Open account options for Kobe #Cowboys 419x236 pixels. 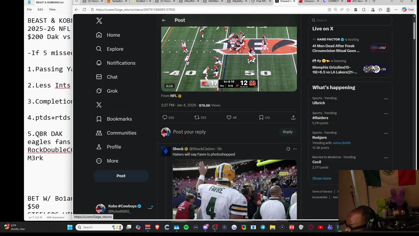pyautogui.click(x=150, y=208)
